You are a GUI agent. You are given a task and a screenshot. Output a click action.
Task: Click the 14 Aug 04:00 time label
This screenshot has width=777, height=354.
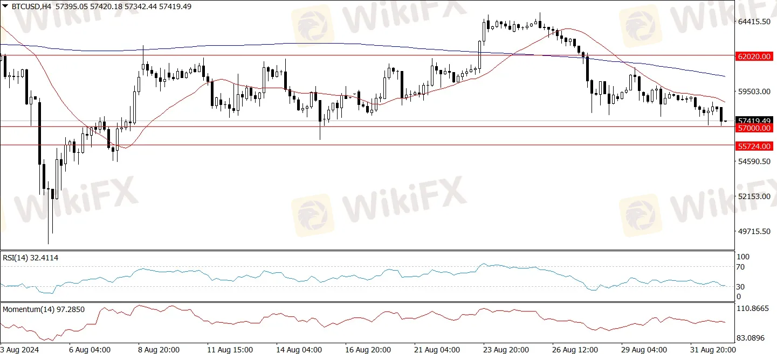click(299, 349)
